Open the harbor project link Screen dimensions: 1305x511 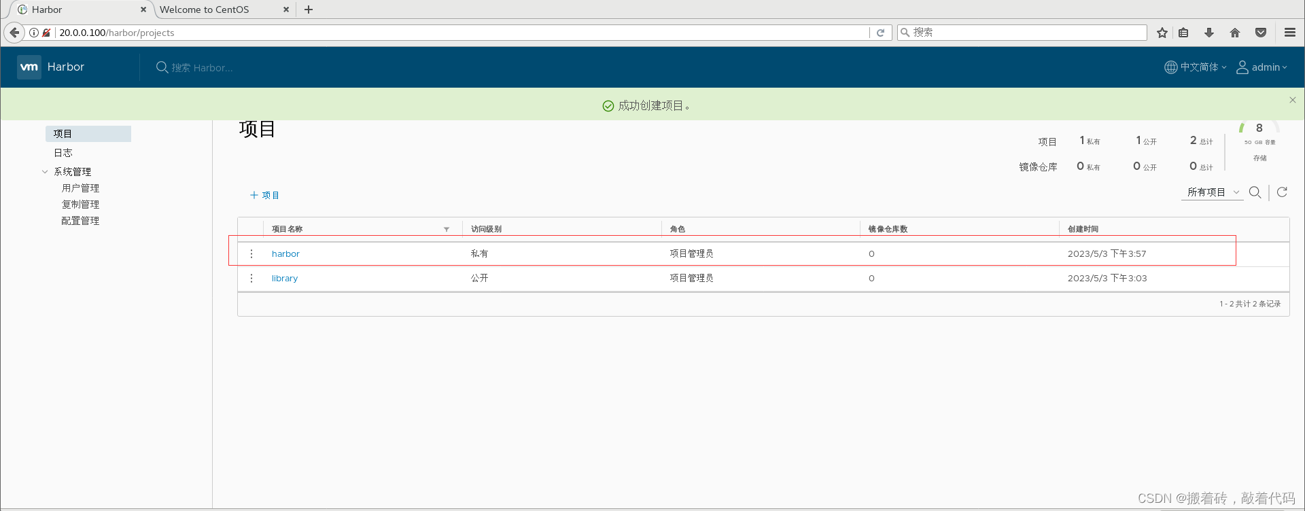285,253
